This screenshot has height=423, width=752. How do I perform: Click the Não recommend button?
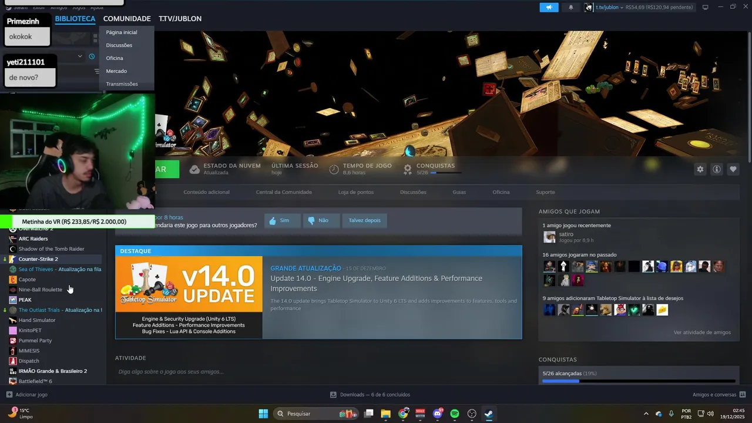coord(321,221)
